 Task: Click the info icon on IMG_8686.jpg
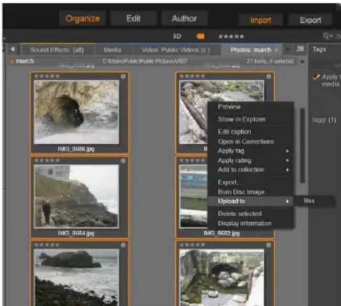click(x=123, y=76)
